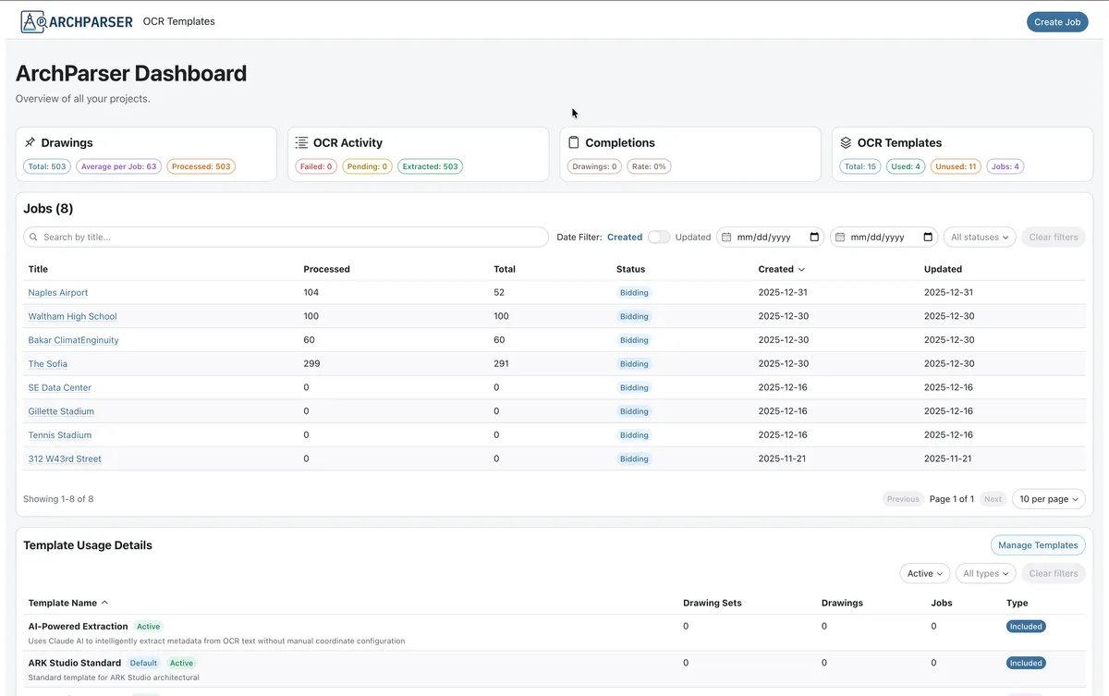Click the Drawings pushpin icon

[x=30, y=141]
